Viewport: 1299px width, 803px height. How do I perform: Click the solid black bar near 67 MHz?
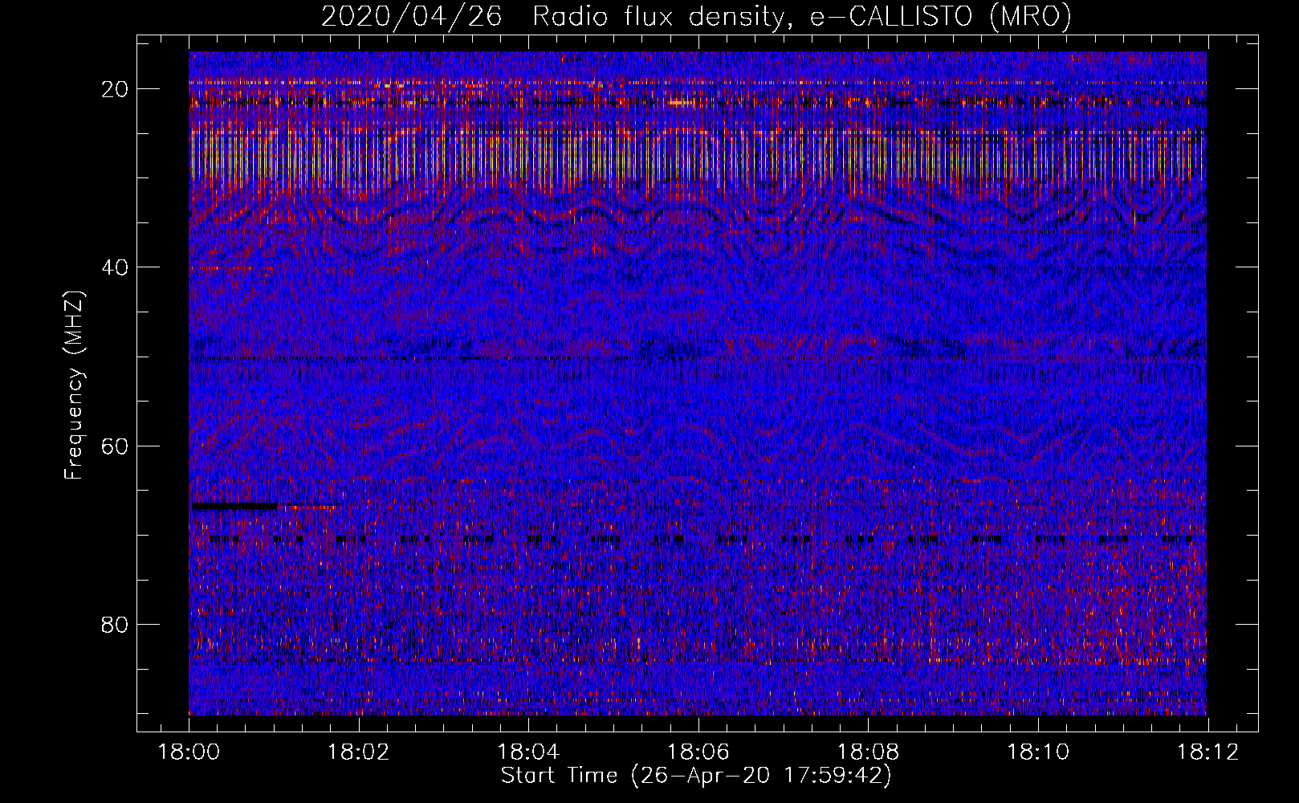point(234,506)
